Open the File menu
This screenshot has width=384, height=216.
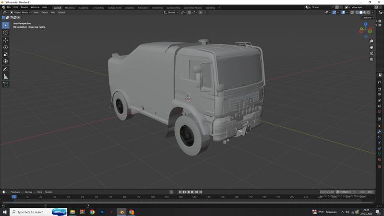coord(9,7)
